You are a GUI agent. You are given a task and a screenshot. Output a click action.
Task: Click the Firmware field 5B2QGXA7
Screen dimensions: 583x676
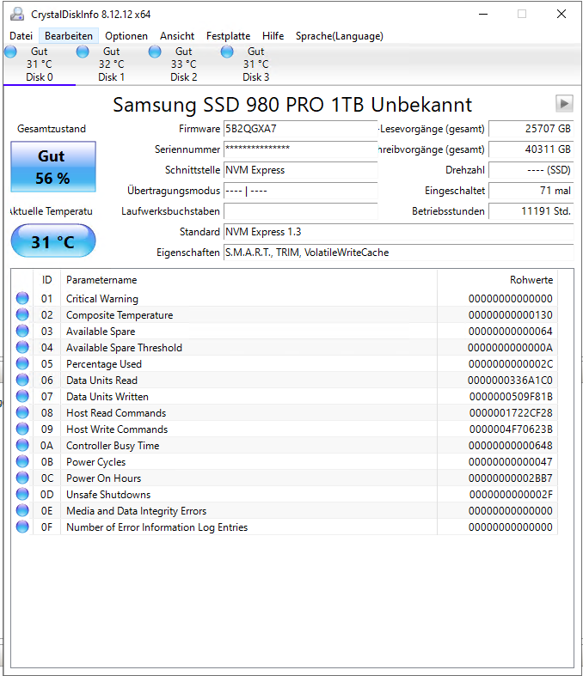click(301, 129)
